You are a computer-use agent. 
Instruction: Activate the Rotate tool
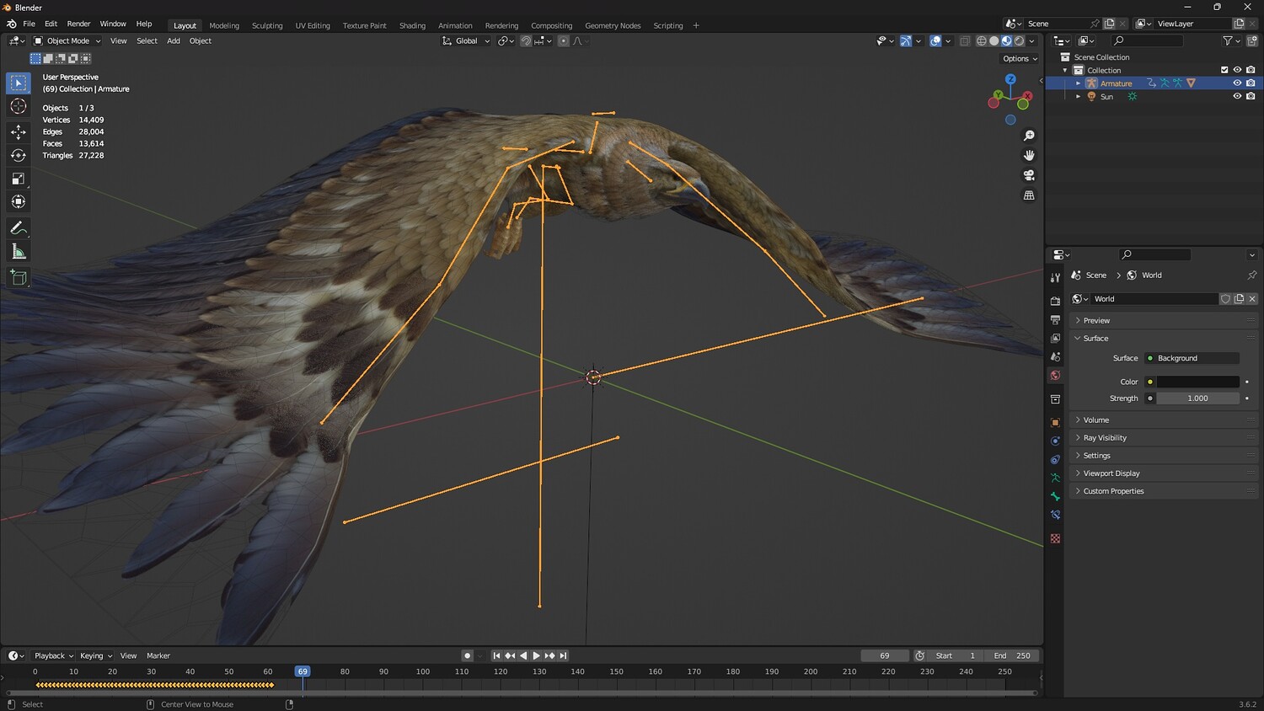19,155
